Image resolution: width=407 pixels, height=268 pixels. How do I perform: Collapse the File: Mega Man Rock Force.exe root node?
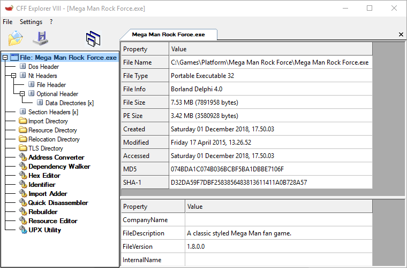coord(5,58)
